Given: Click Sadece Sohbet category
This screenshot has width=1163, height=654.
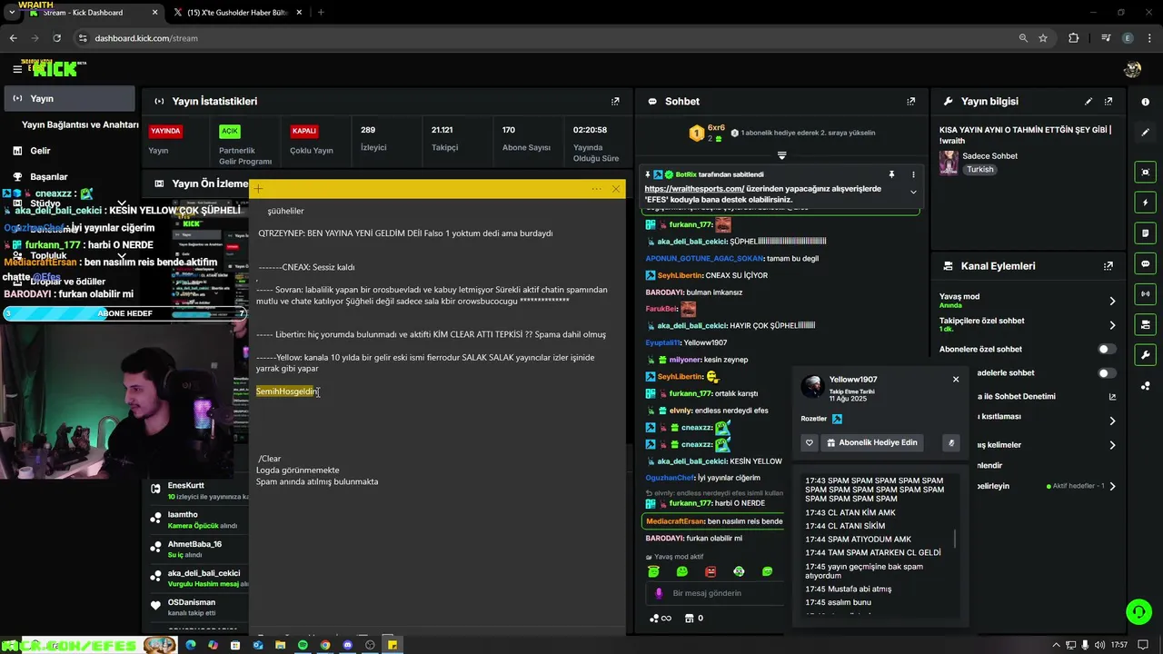Looking at the screenshot, I should click(x=990, y=156).
